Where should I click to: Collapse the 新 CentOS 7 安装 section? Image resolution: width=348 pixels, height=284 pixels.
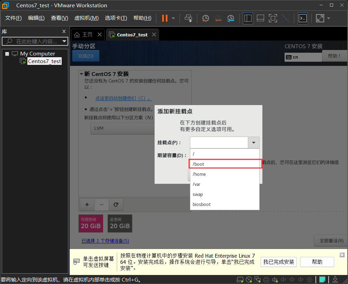click(81, 74)
